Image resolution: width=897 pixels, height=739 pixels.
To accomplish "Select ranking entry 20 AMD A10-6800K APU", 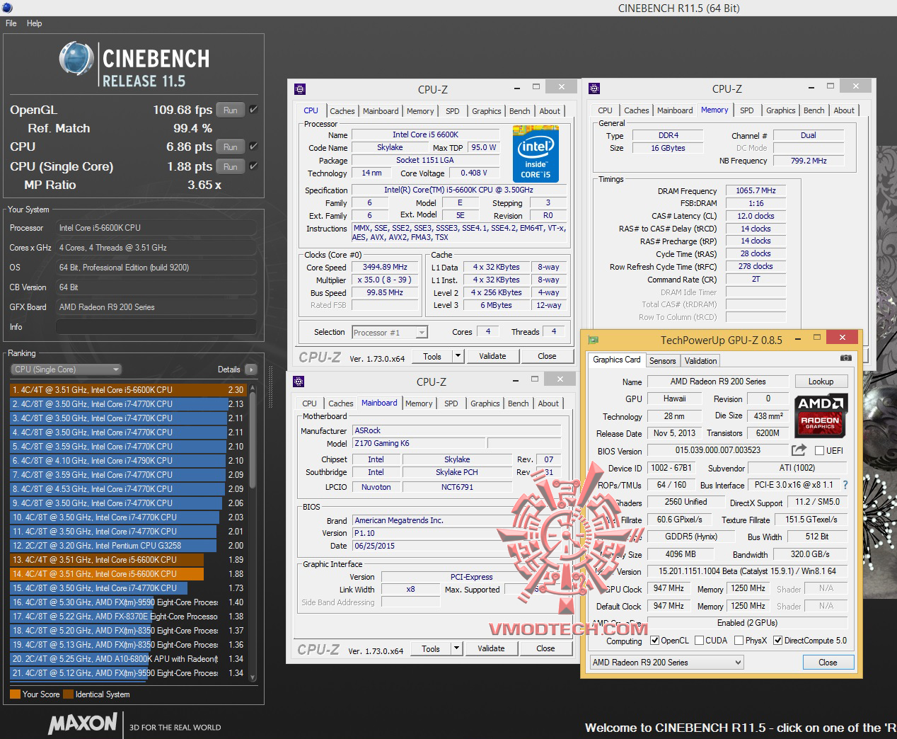I will (128, 659).
